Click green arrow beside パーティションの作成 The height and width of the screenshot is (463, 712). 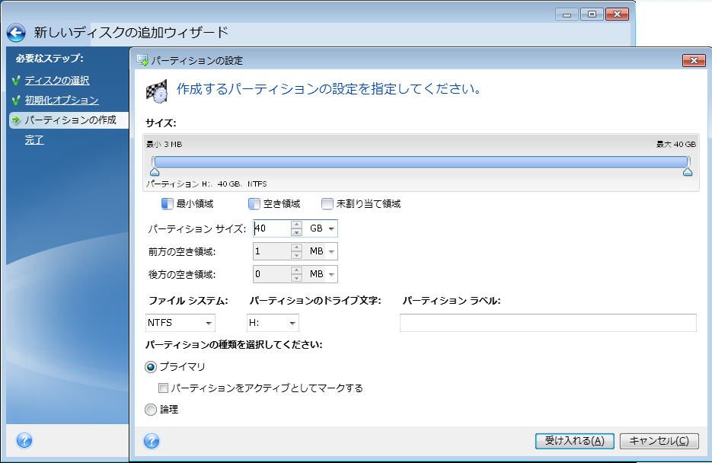point(16,120)
